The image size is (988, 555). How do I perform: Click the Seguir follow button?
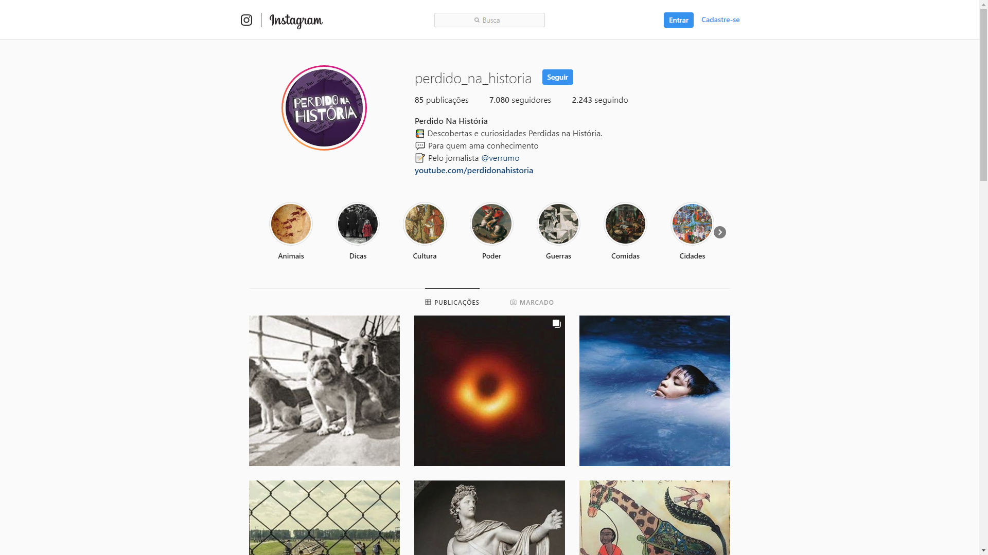click(557, 77)
